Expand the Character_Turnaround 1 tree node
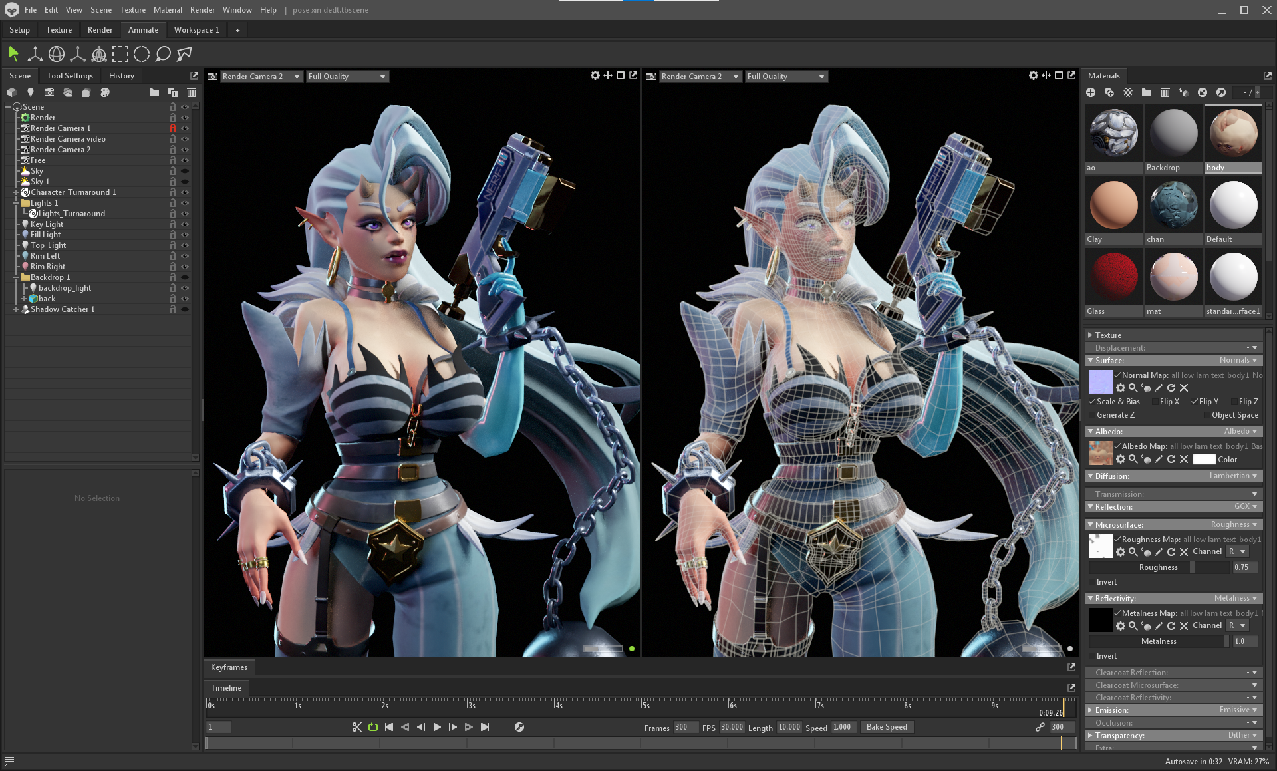 16,192
